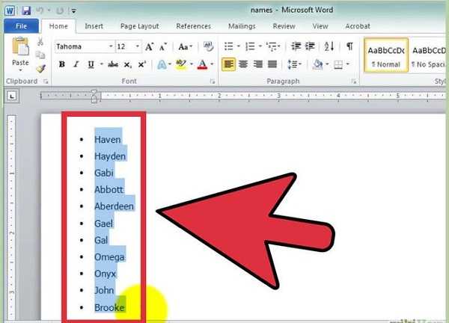Align text left

coord(228,64)
